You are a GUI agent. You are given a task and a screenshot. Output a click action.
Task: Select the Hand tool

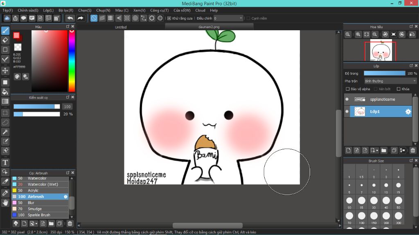coord(5,203)
